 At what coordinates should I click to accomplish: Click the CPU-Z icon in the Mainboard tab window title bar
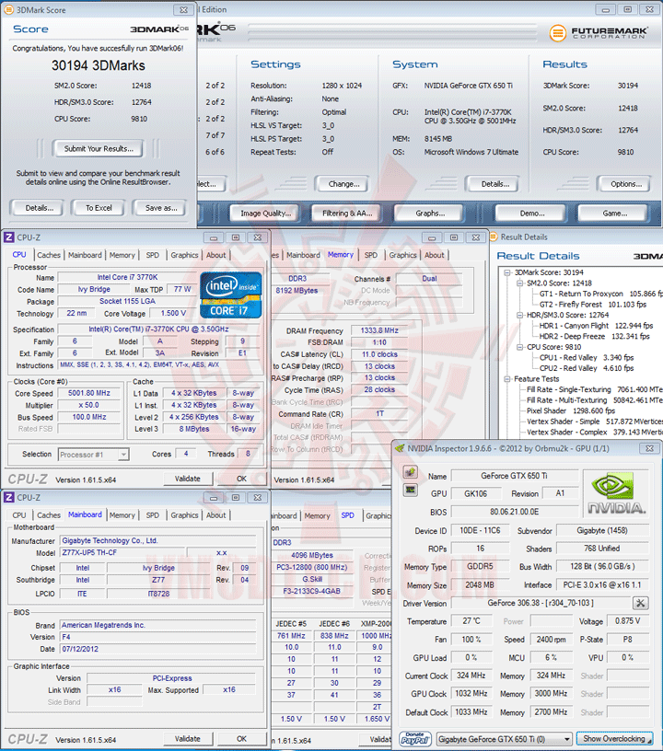tap(9, 498)
